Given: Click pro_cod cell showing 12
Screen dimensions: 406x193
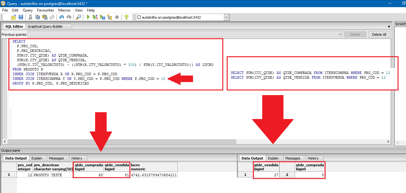Looking at the screenshot, I should (x=25, y=175).
